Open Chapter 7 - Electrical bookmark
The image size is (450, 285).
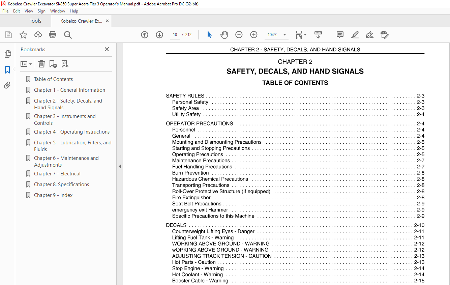point(57,174)
